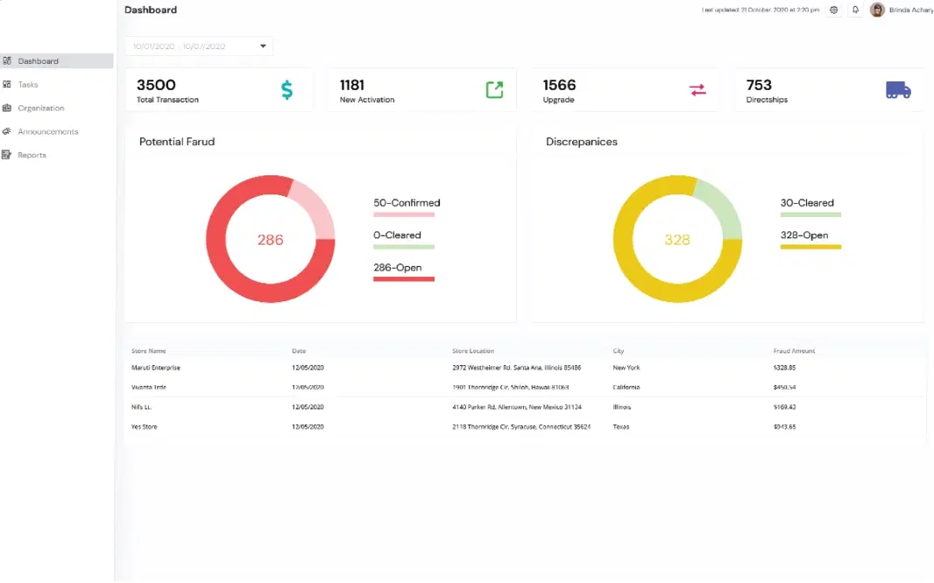The height and width of the screenshot is (583, 934).
Task: Go to Organization in the sidebar
Action: (x=41, y=109)
